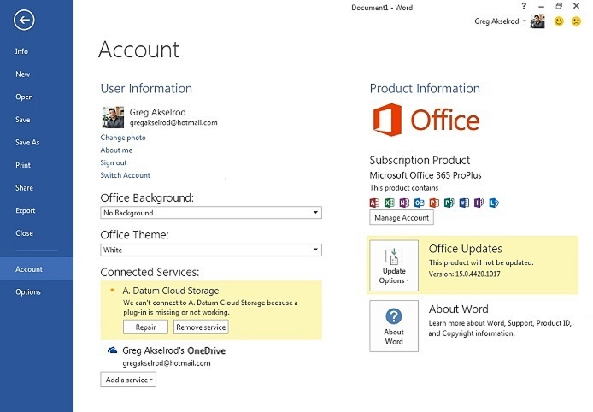Viewport: 593px width, 412px height.
Task: Open the Office Theme dropdown
Action: click(x=211, y=250)
